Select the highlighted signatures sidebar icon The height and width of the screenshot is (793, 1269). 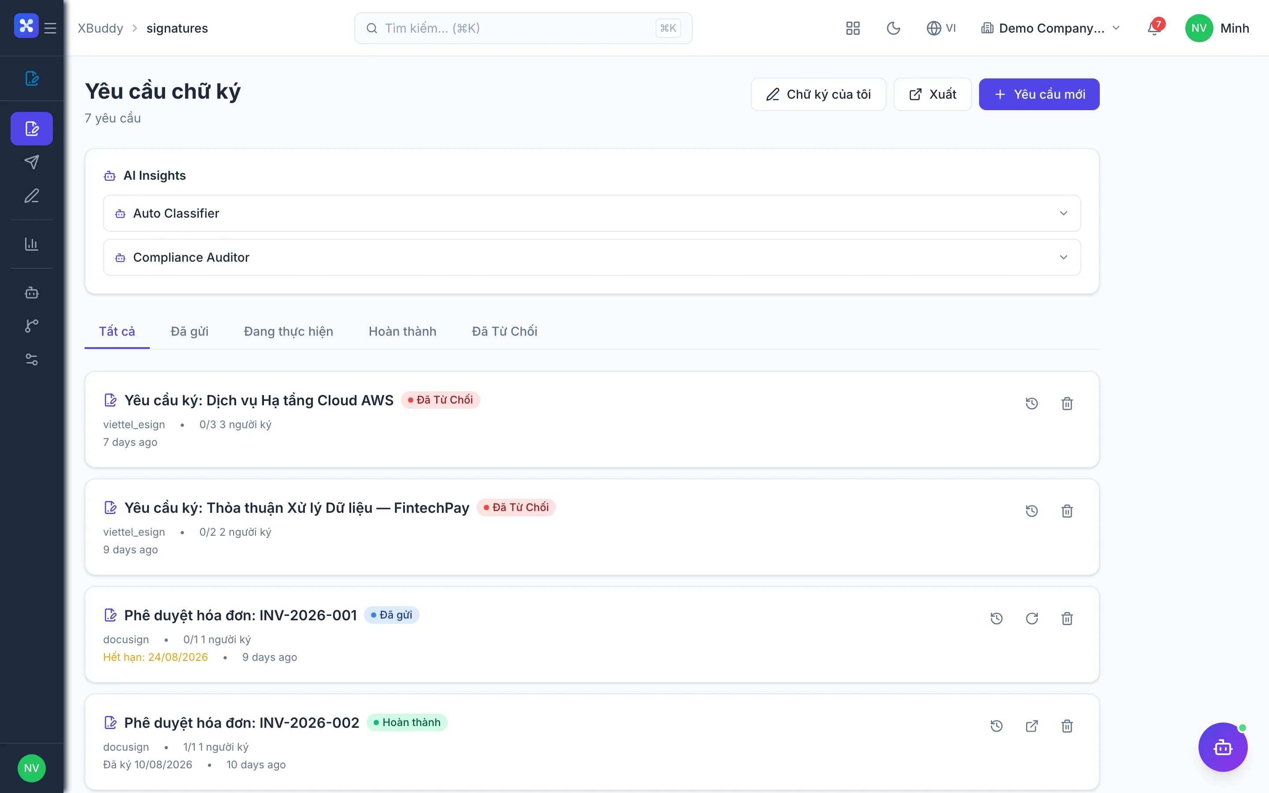point(31,129)
